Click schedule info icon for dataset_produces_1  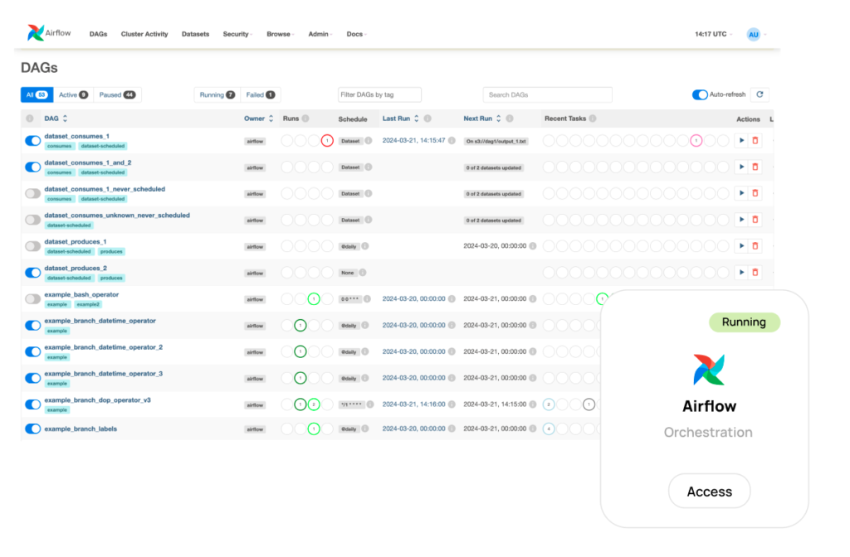coord(365,246)
